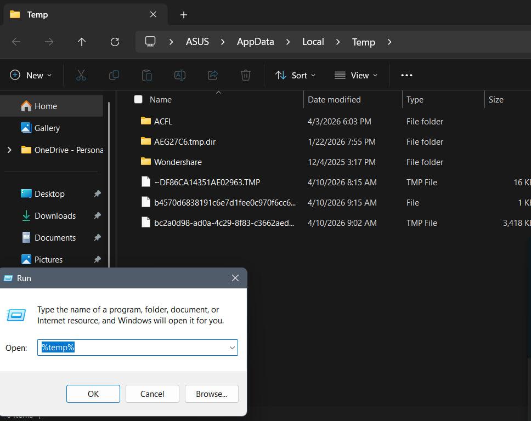Click the Cut scissors icon in toolbar
The image size is (531, 421).
tap(81, 75)
